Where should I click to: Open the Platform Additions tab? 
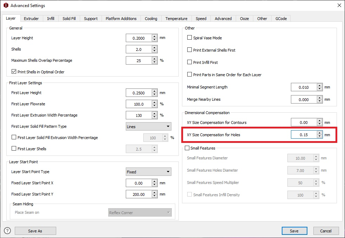pyautogui.click(x=121, y=19)
